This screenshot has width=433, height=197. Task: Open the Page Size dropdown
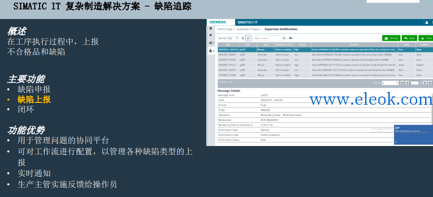(x=390, y=83)
